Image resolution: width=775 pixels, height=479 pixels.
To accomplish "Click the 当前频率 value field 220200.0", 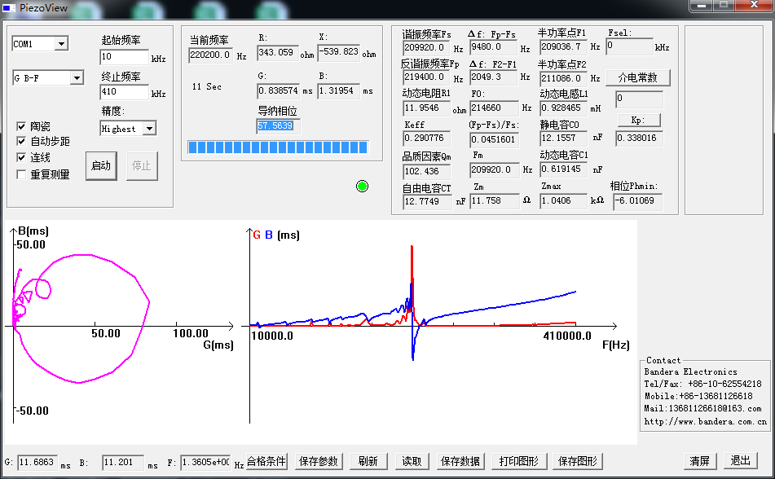I will coord(210,55).
